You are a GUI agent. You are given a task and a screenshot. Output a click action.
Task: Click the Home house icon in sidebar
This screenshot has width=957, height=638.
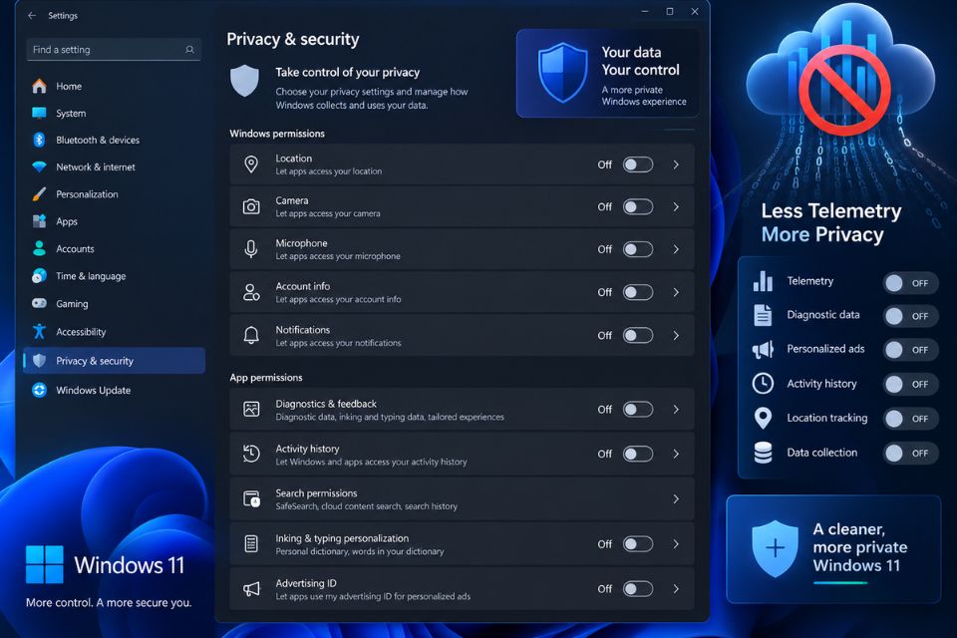39,86
